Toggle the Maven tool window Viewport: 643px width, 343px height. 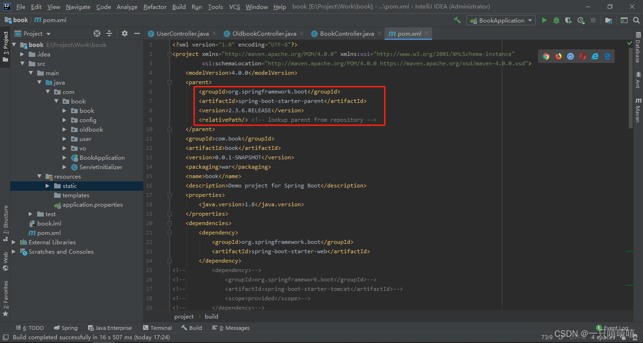point(638,110)
